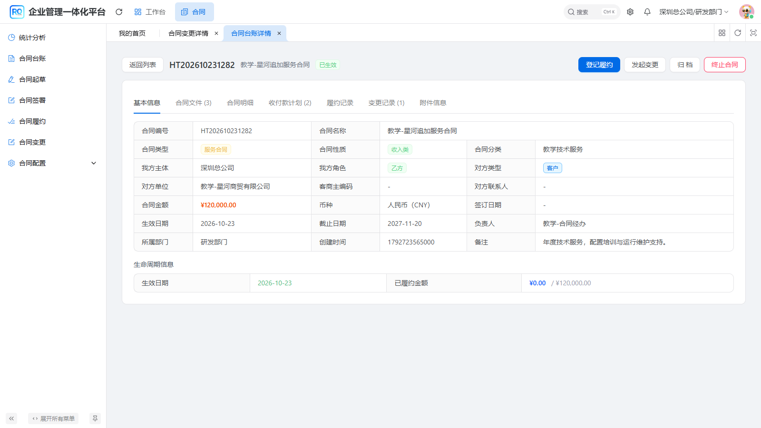Open the settings gear icon

pos(630,12)
